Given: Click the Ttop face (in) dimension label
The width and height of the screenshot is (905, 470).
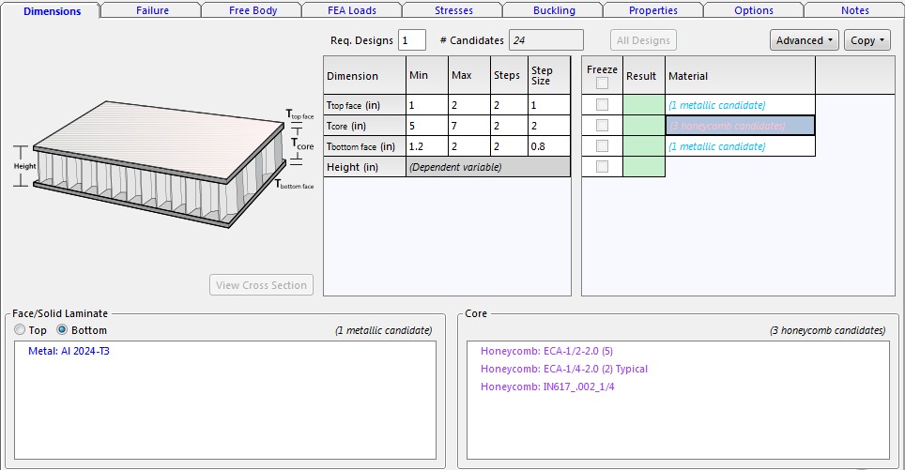Looking at the screenshot, I should [x=364, y=105].
